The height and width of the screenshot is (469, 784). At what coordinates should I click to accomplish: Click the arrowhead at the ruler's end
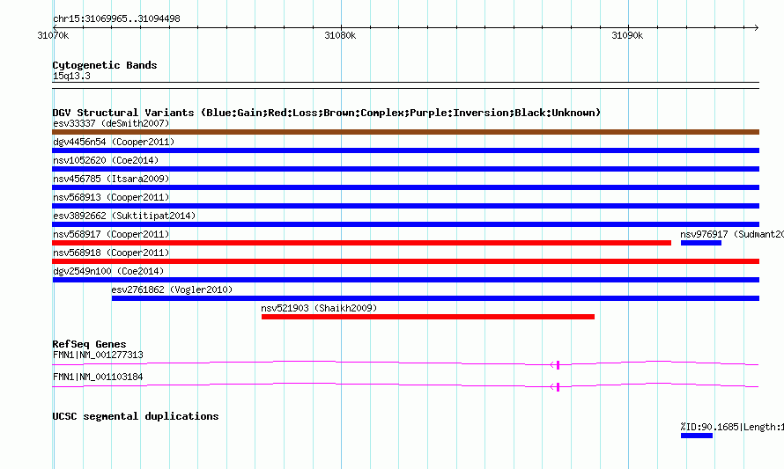(757, 27)
